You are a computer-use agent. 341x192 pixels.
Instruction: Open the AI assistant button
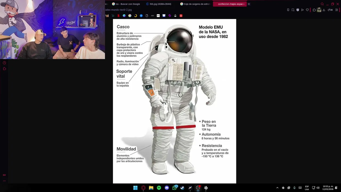coord(330,10)
